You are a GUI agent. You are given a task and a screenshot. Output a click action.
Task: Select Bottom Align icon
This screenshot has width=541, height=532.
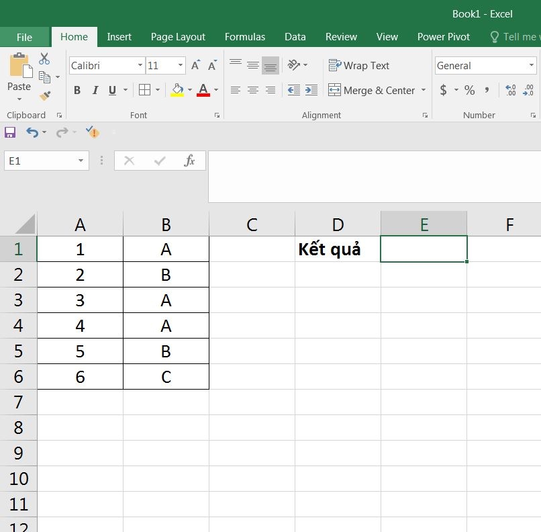[x=270, y=65]
